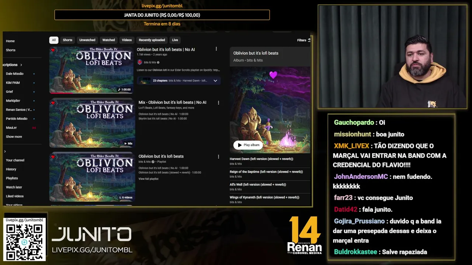Click the livepix QR code
Screen dimensions: 472x265
tap(25, 241)
